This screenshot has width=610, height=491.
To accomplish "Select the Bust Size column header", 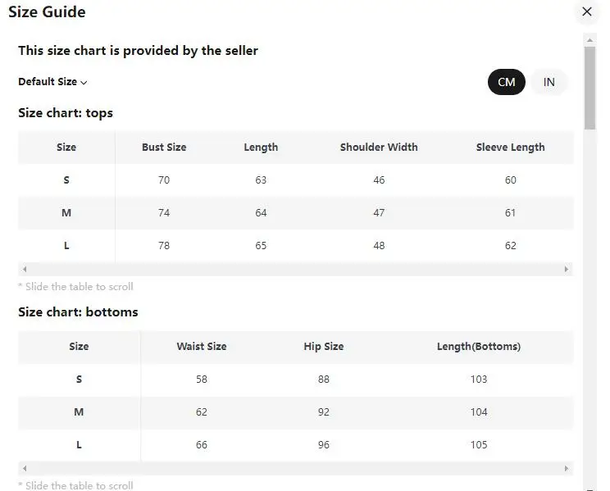I will click(x=164, y=148).
